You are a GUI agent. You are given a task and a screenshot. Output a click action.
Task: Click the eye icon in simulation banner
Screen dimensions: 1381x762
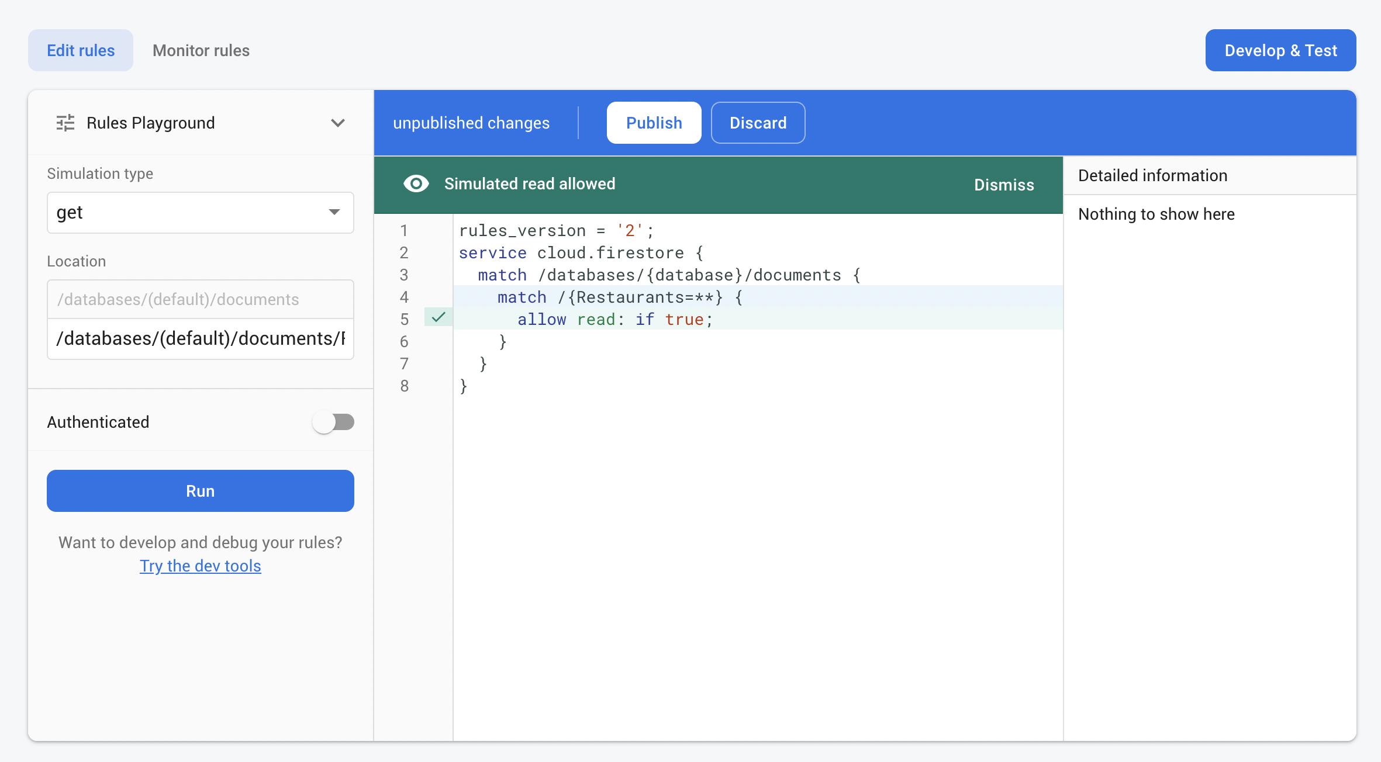click(416, 184)
